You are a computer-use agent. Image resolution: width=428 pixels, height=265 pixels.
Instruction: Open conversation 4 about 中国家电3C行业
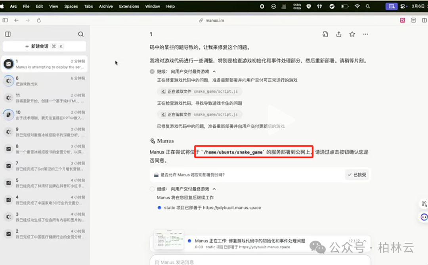44,200
